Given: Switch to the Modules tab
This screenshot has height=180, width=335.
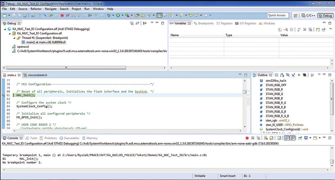Looking at the screenshot, I should coord(267,23).
